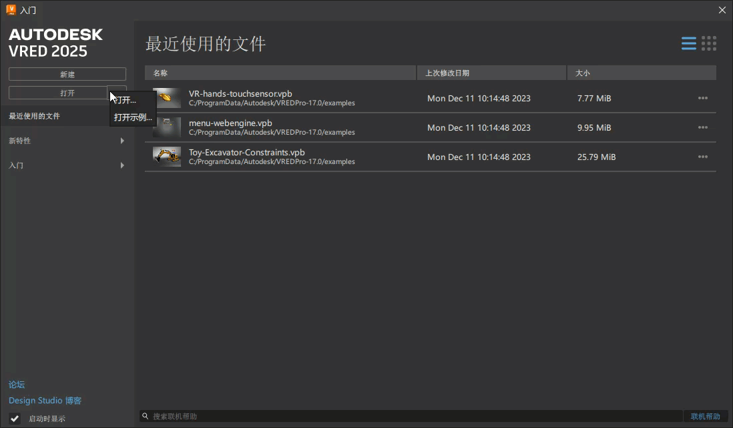
Task: Close the 入门 window
Action: [722, 10]
